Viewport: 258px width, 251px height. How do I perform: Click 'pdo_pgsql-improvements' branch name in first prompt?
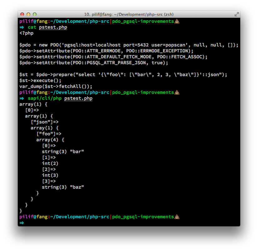(143, 21)
